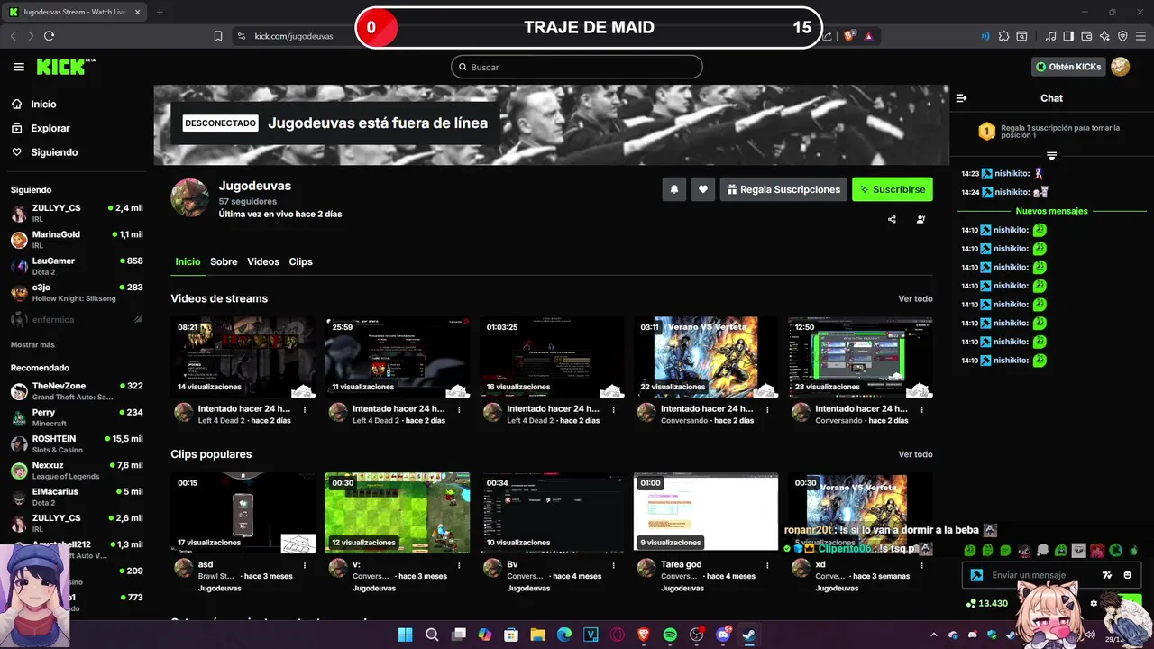
Task: Click the Obtén KICKs button
Action: pyautogui.click(x=1069, y=67)
